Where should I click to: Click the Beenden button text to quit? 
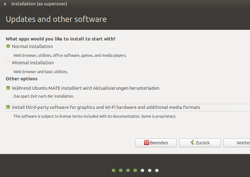159,143
